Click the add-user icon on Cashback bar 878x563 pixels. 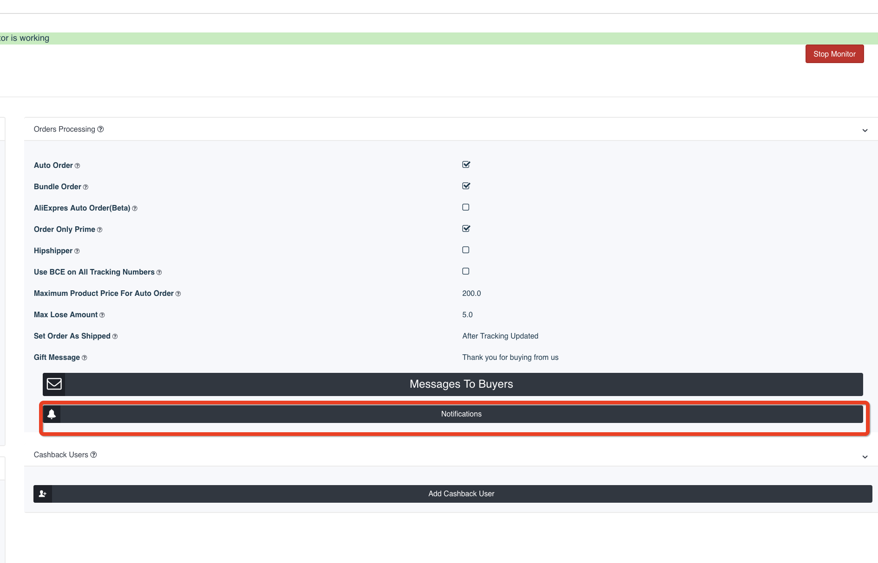point(43,494)
